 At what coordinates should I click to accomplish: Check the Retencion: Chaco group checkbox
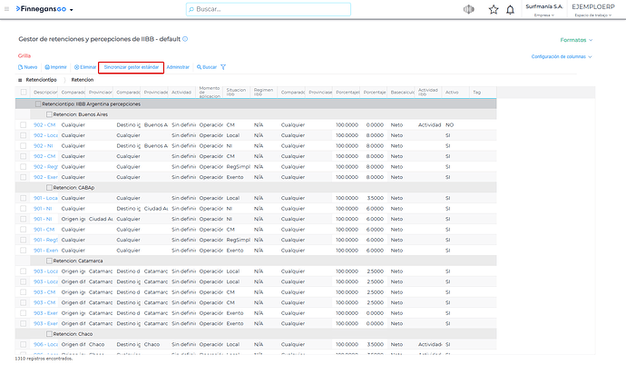[49, 334]
